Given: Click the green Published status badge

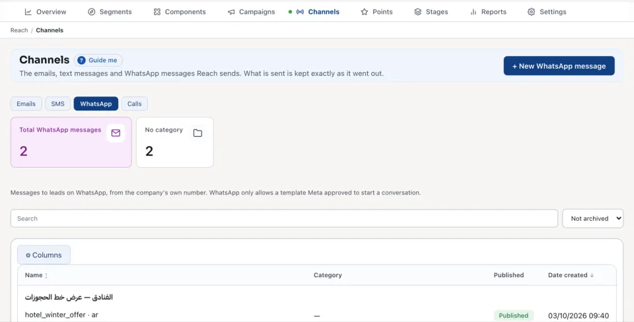Looking at the screenshot, I should tap(514, 315).
